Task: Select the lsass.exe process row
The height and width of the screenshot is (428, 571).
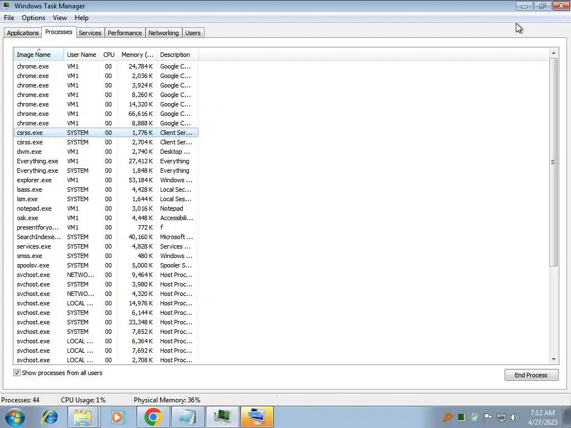Action: tap(106, 189)
